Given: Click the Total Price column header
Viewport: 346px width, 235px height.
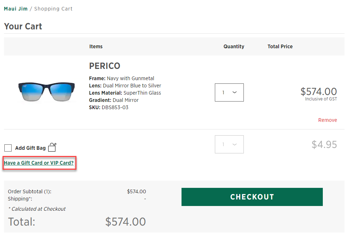Looking at the screenshot, I should 280,46.
